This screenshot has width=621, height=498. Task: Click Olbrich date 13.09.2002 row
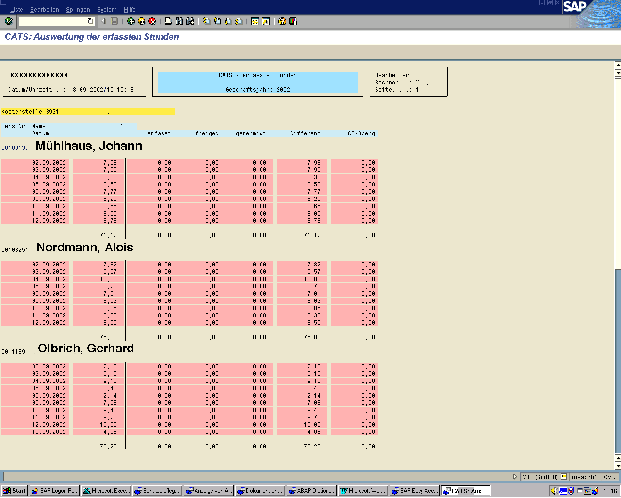(190, 432)
